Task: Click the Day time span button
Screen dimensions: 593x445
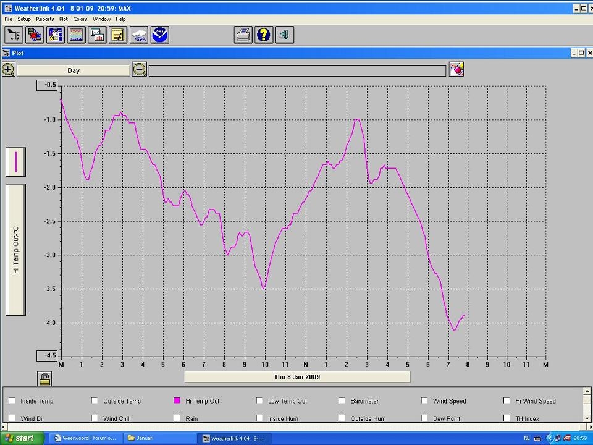Action: [74, 70]
